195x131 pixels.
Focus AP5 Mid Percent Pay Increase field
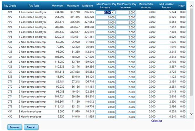coord(126,32)
